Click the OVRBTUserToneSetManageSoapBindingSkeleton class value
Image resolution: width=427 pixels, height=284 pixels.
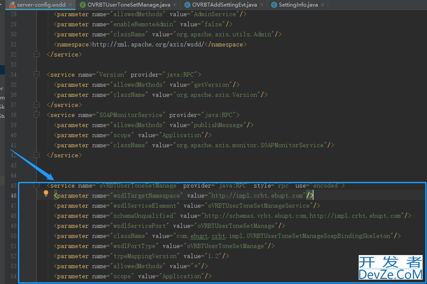(x=283, y=236)
